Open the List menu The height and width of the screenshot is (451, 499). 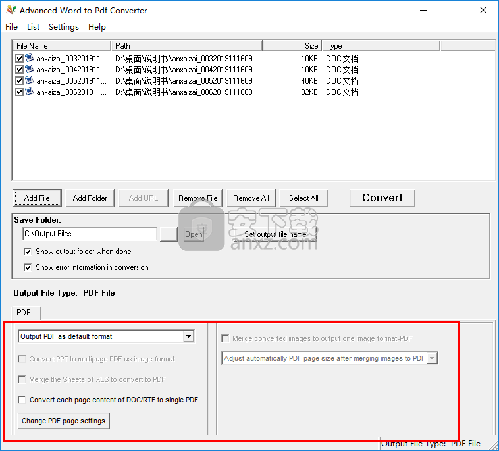tap(33, 27)
